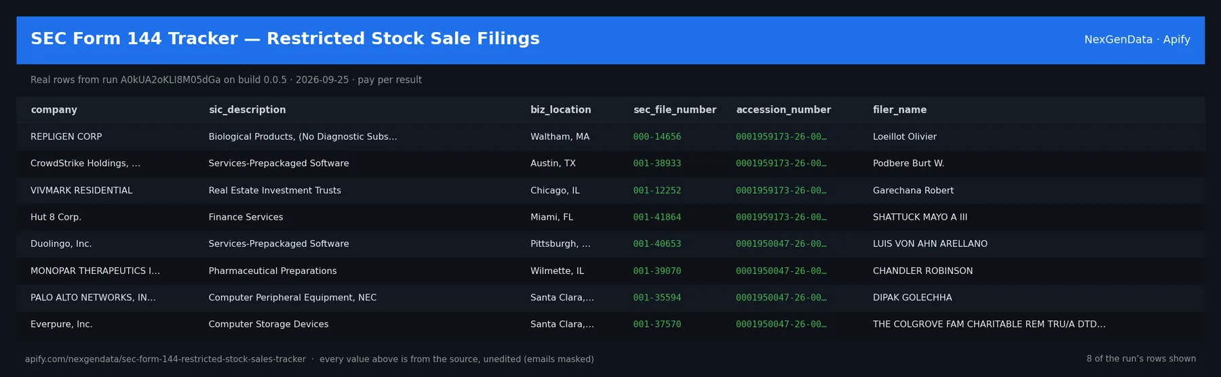
Task: Select the Hut 8 Corp. company cell
Action: click(x=56, y=217)
